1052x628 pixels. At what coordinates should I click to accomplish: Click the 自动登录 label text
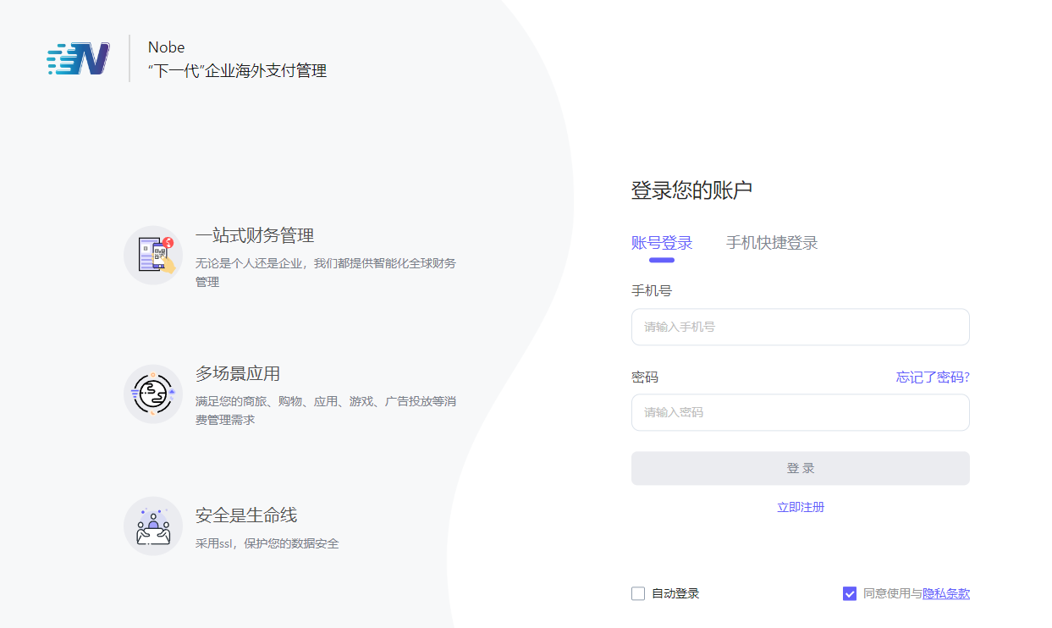click(x=675, y=593)
